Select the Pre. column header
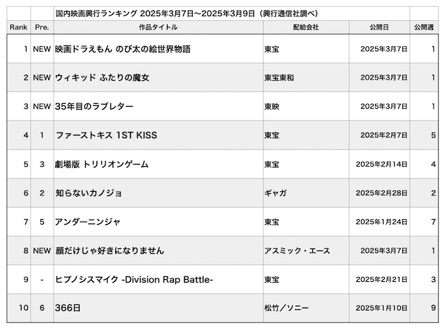Viewport: 447px width, 330px height. tap(41, 27)
